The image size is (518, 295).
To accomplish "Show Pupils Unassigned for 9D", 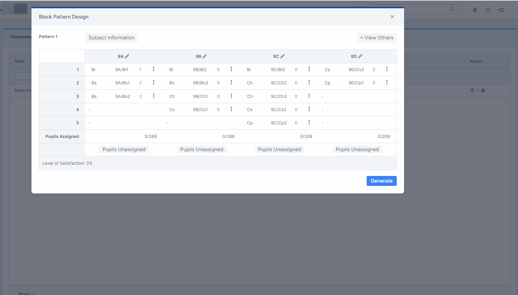I will pos(357,149).
